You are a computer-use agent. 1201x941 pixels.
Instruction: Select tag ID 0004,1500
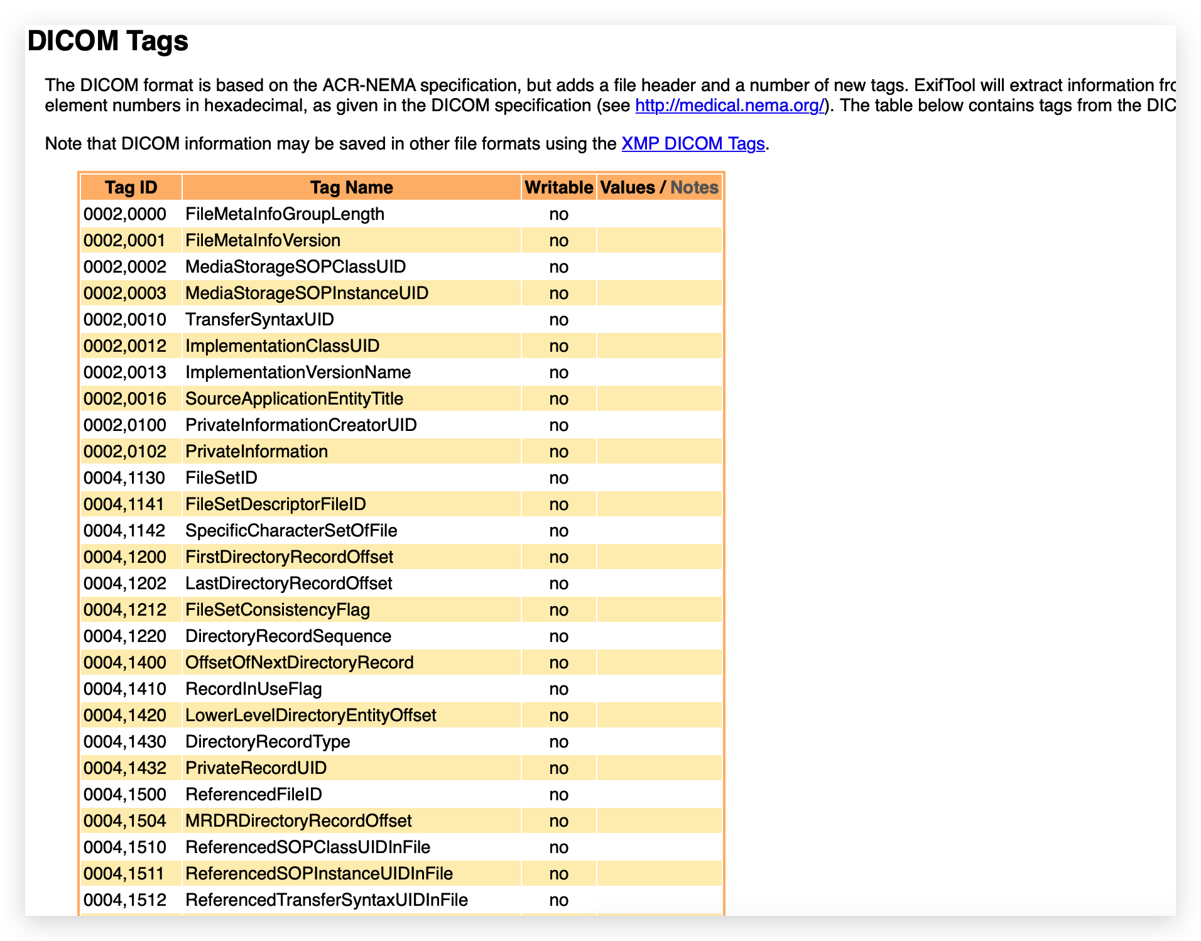[125, 795]
